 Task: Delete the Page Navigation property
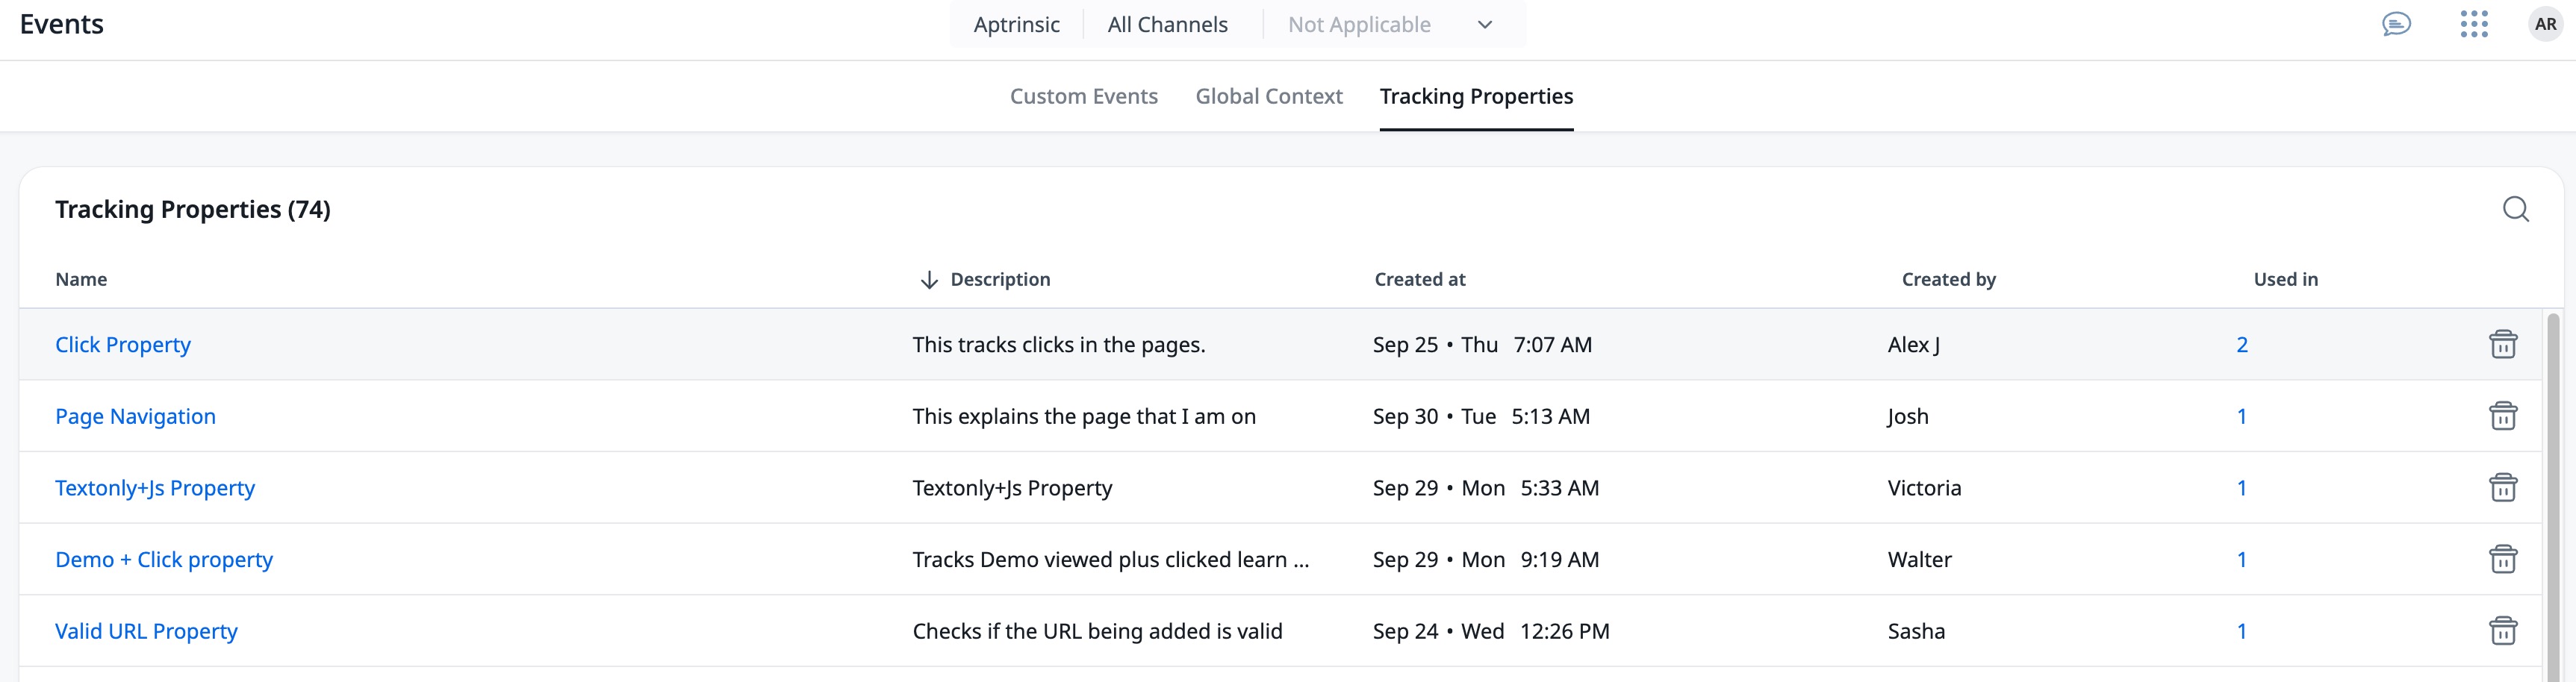pos(2502,416)
